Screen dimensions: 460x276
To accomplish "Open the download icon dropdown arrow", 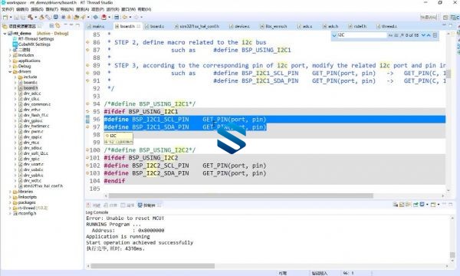I will pos(110,18).
